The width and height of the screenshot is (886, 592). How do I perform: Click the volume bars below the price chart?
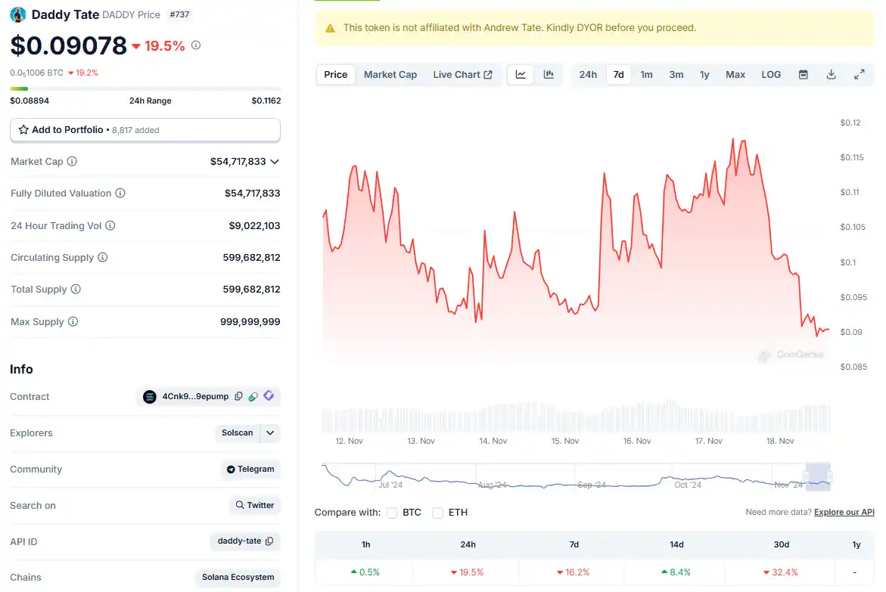pyautogui.click(x=577, y=417)
